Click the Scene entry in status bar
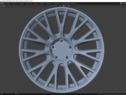Viewport: 126px width, 95px height. [104, 94]
